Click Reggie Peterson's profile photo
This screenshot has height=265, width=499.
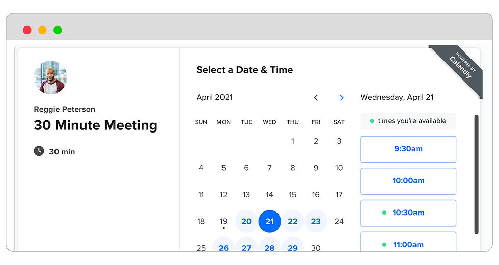[50, 77]
